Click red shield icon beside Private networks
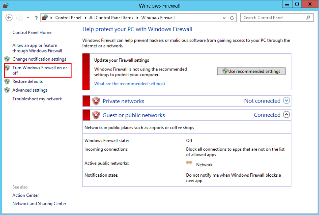The width and height of the screenshot is (319, 215). tap(96, 101)
